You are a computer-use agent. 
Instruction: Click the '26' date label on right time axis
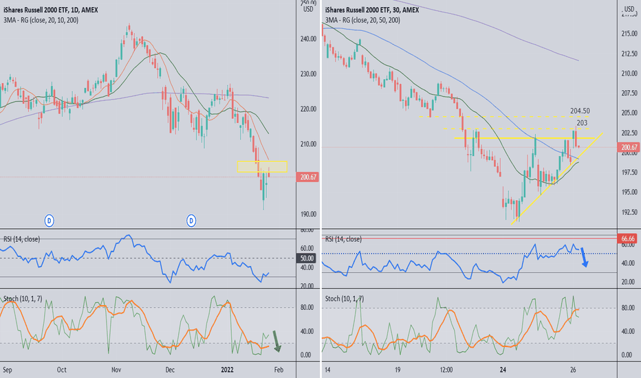(573, 370)
